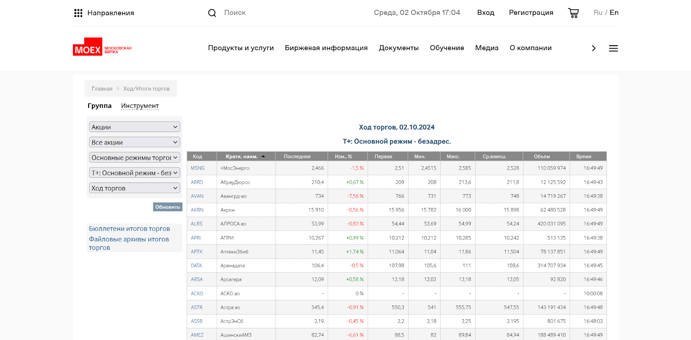Click the Ход/Итоги торгов breadcrumb
This screenshot has width=691, height=340.
click(x=146, y=88)
